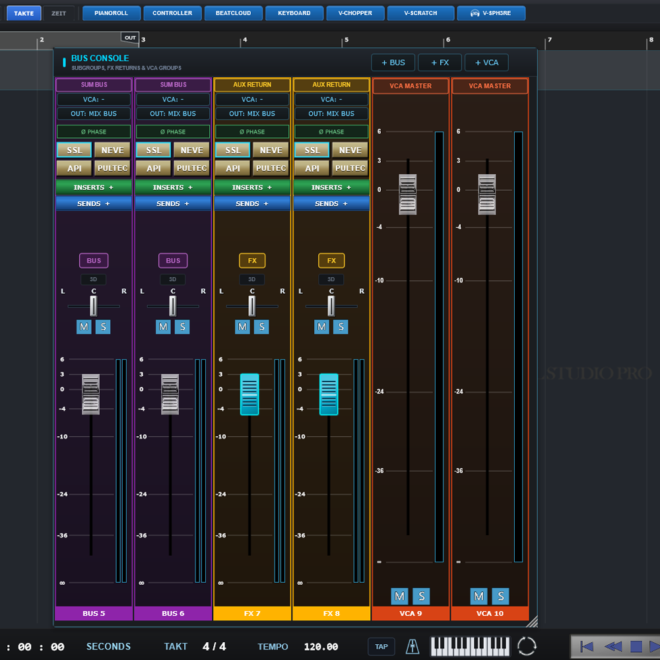Screen dimensions: 660x660
Task: Click the circular loop sync icon
Action: pyautogui.click(x=527, y=646)
